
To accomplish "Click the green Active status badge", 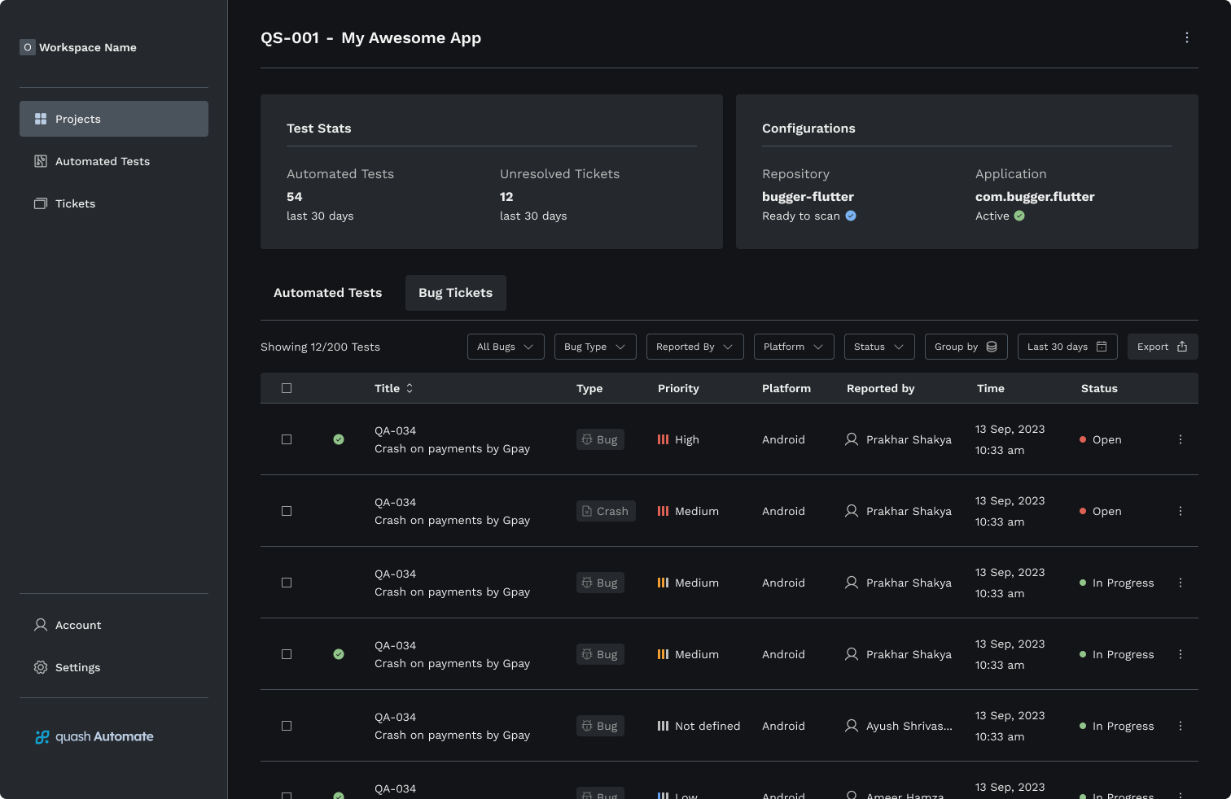I will click(x=1019, y=216).
